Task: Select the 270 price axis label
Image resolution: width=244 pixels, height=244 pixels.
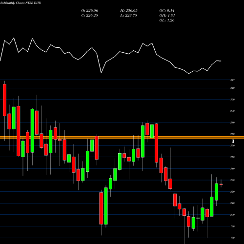Action: [232, 134]
